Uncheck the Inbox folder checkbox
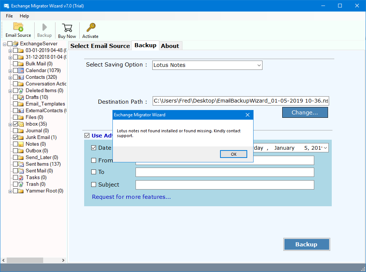 pyautogui.click(x=15, y=124)
